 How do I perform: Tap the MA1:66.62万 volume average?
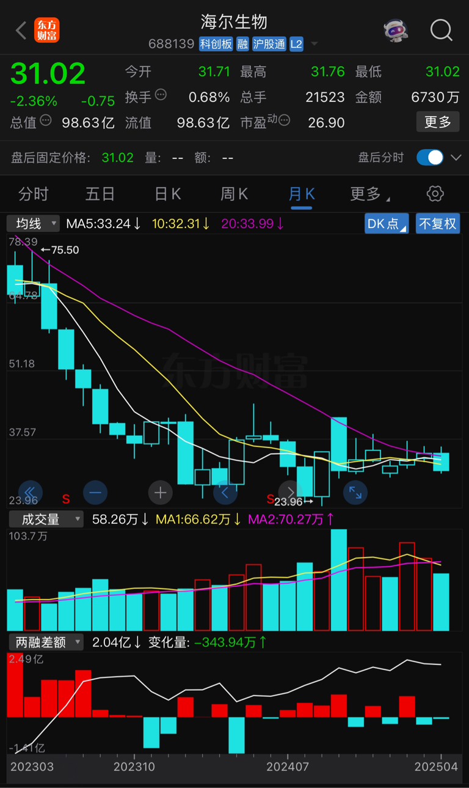(x=198, y=520)
